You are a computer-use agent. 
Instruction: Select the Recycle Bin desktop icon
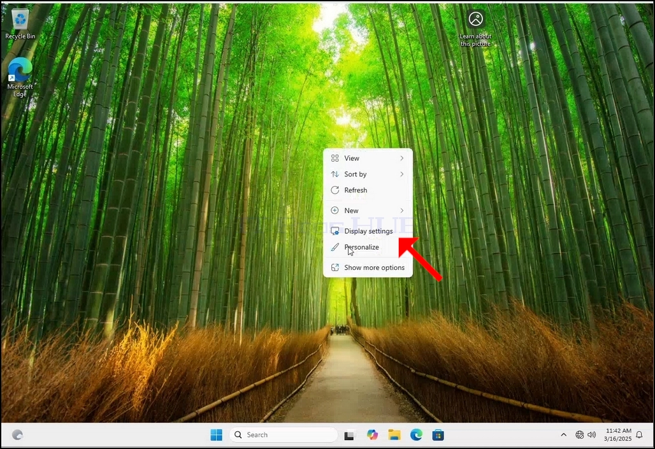tap(20, 24)
